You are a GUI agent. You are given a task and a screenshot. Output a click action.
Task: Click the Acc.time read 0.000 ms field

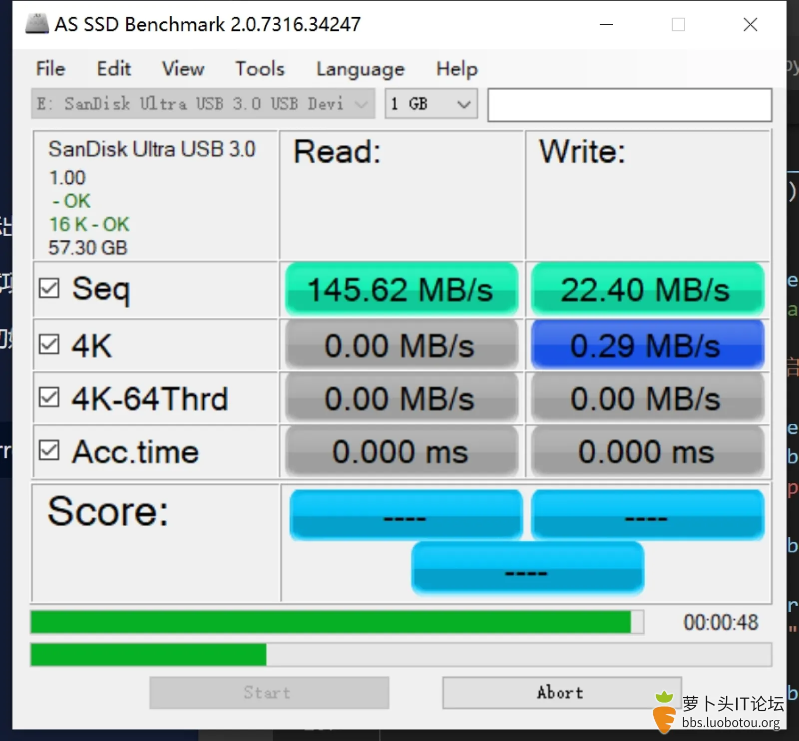pos(401,451)
